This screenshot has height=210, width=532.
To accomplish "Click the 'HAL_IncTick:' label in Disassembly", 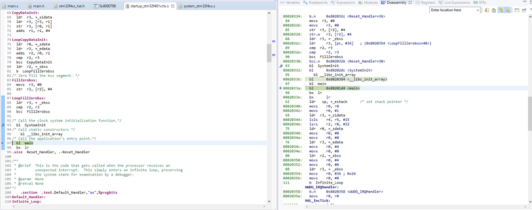I will (x=317, y=200).
